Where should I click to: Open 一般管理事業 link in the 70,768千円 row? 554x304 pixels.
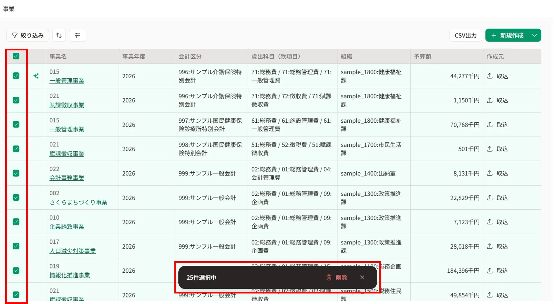[67, 129]
